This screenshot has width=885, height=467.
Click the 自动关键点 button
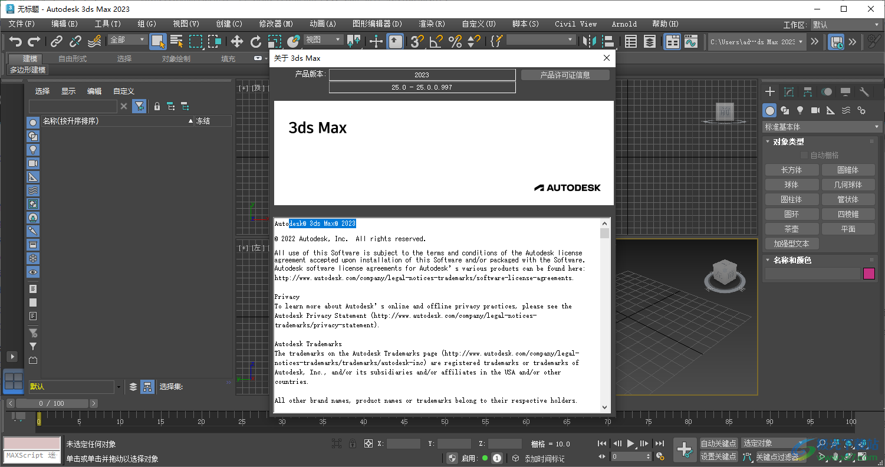click(x=719, y=443)
